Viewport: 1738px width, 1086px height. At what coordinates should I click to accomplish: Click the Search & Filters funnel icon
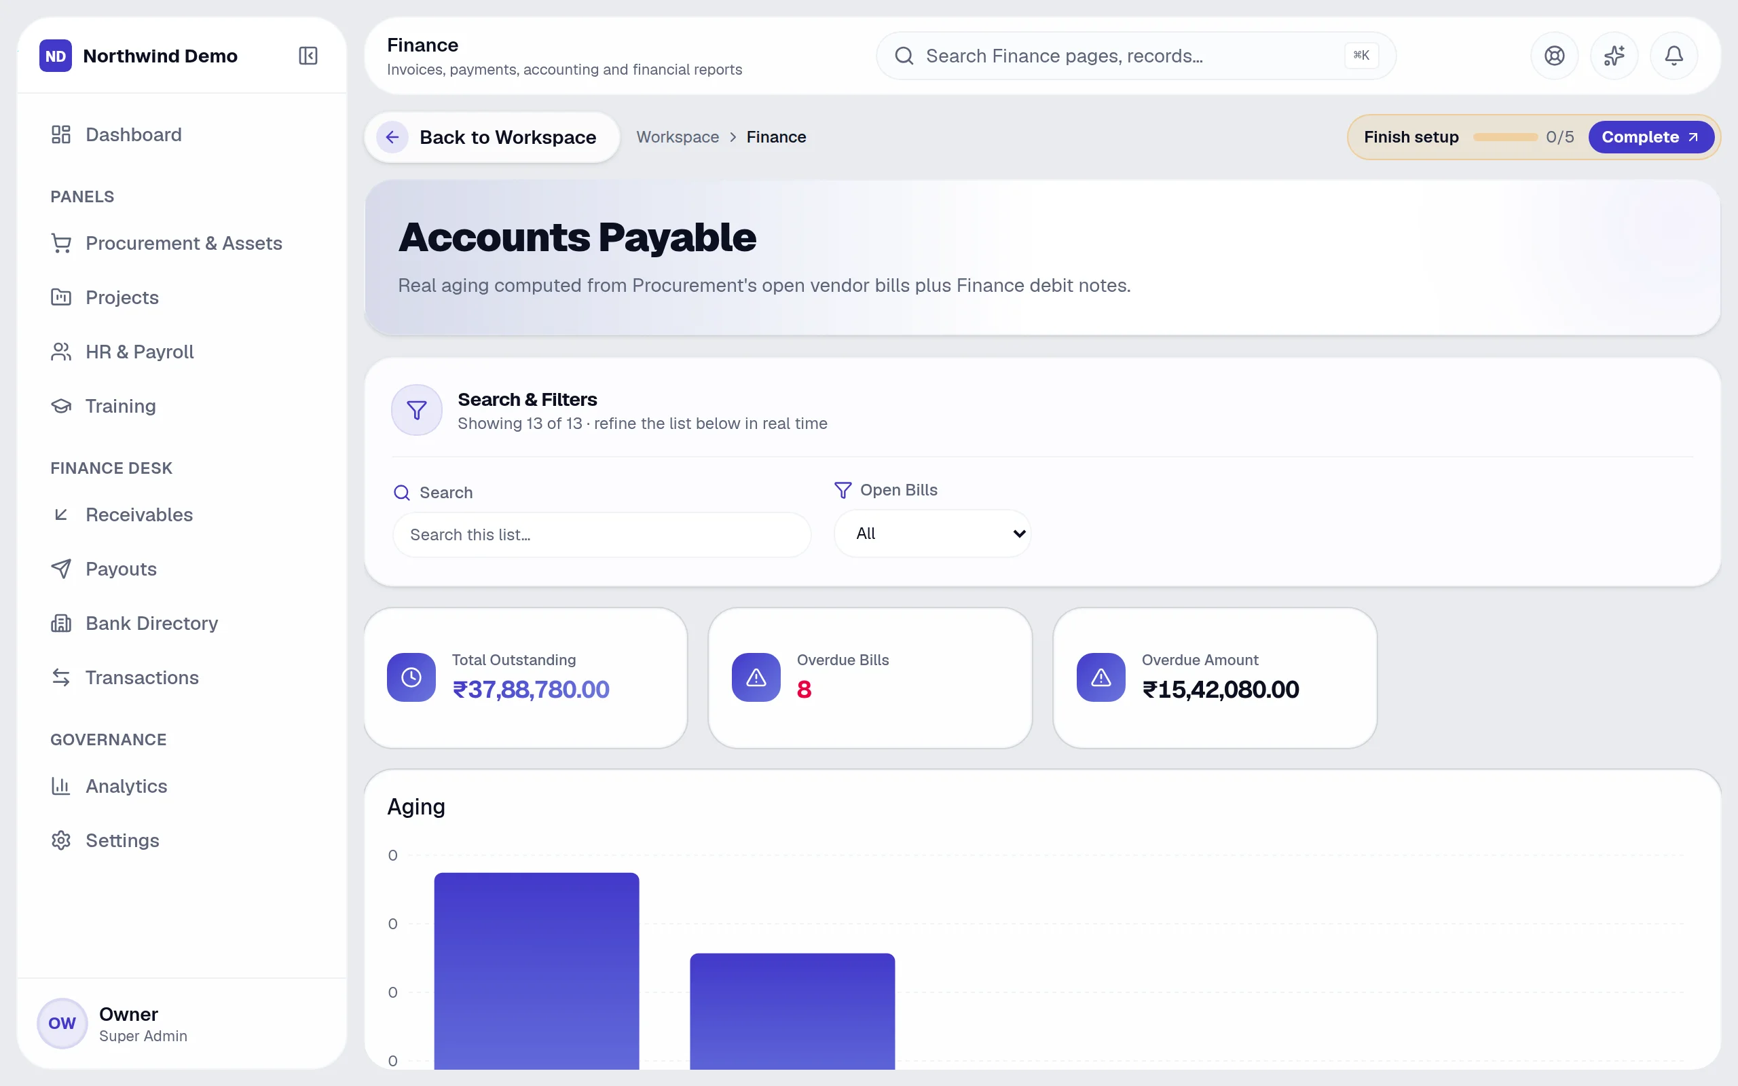pyautogui.click(x=417, y=410)
